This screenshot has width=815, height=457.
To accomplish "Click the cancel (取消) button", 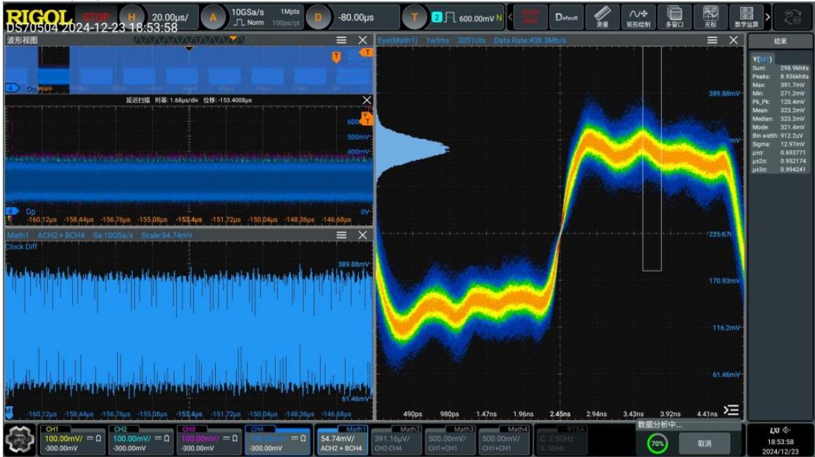I will click(704, 444).
